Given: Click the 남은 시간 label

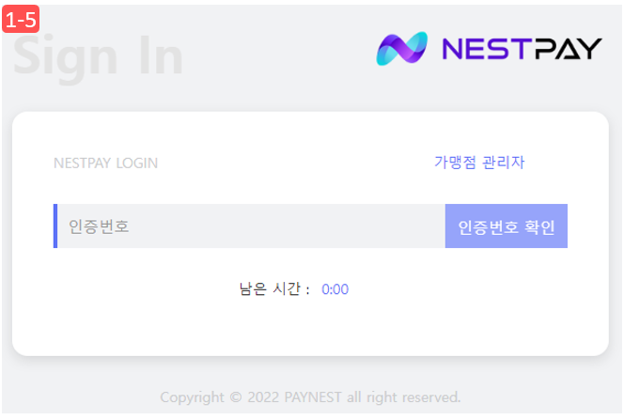Looking at the screenshot, I should click(270, 288).
